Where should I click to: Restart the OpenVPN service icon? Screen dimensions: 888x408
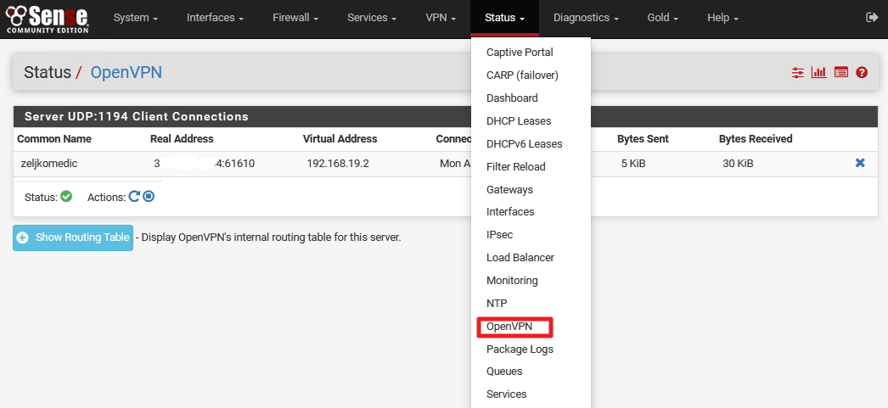[x=134, y=196]
